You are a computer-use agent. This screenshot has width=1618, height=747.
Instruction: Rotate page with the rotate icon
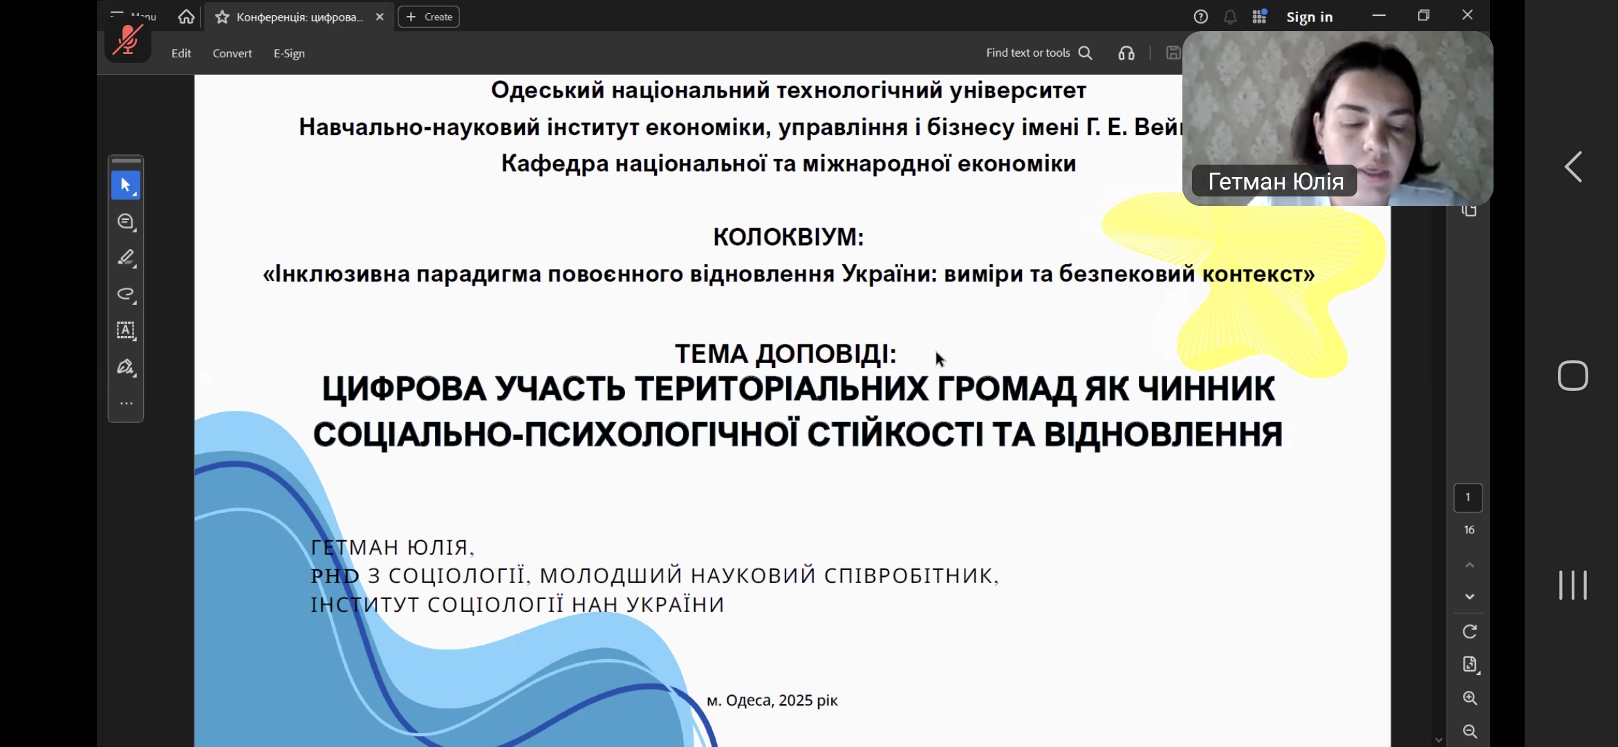[x=1469, y=631]
